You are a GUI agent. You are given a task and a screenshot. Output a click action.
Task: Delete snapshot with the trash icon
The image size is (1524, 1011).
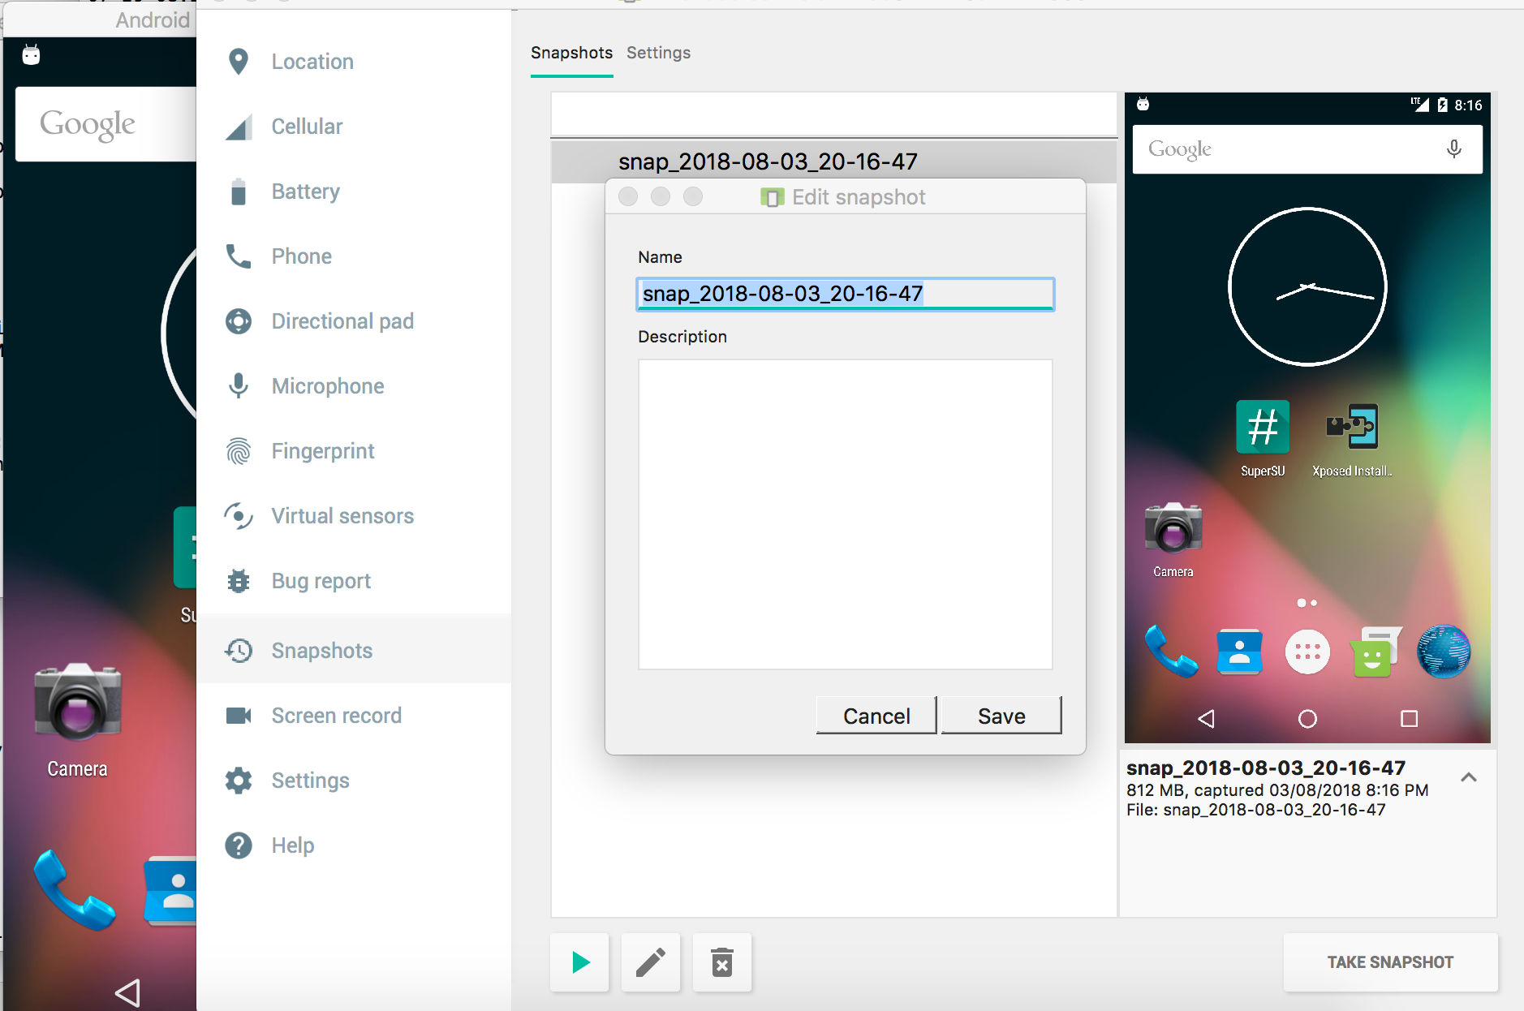pos(721,962)
